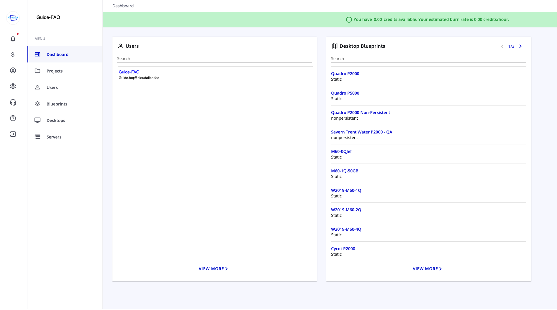Click the Users person icon in the menu

(37, 87)
